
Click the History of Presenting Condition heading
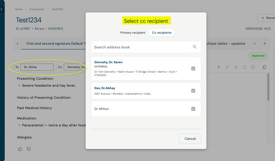coord(44,98)
